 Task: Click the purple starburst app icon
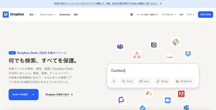121,100
